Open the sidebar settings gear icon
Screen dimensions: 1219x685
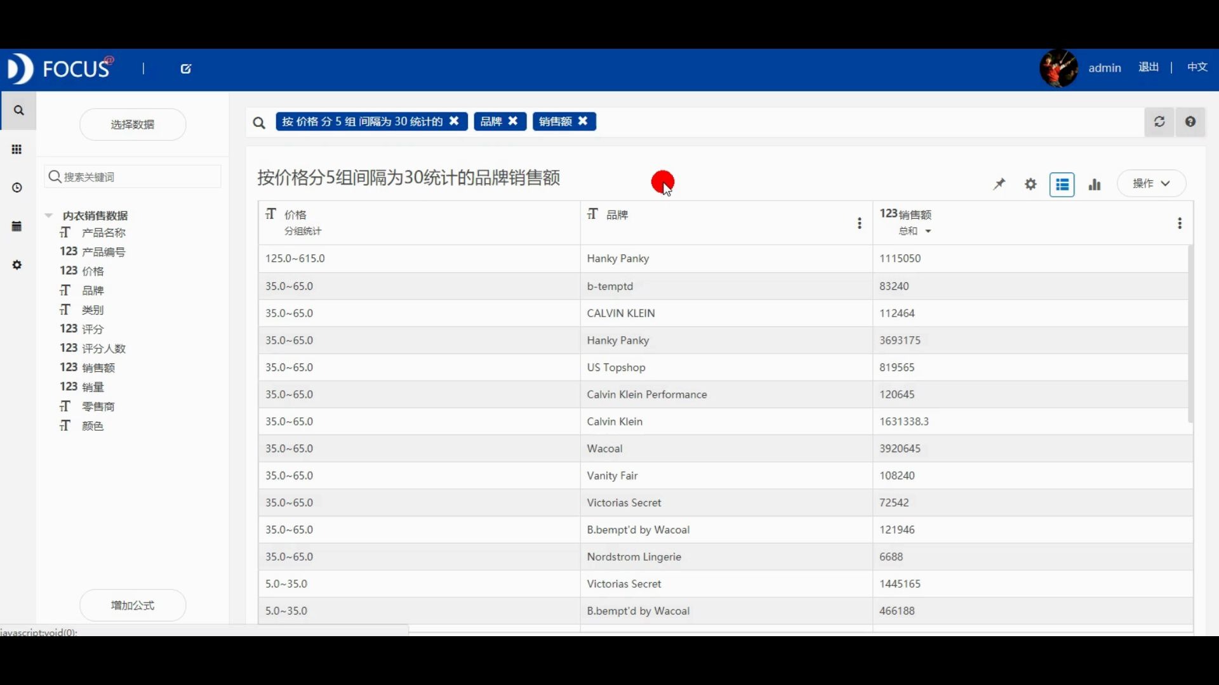pyautogui.click(x=17, y=265)
